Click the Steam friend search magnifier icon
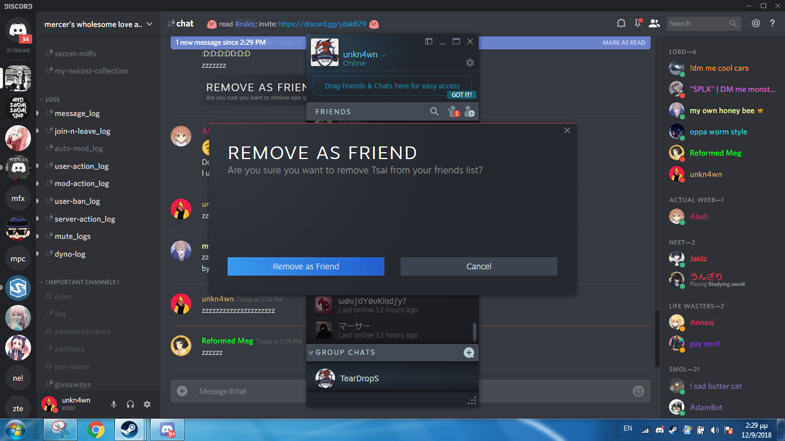This screenshot has width=785, height=441. (434, 111)
